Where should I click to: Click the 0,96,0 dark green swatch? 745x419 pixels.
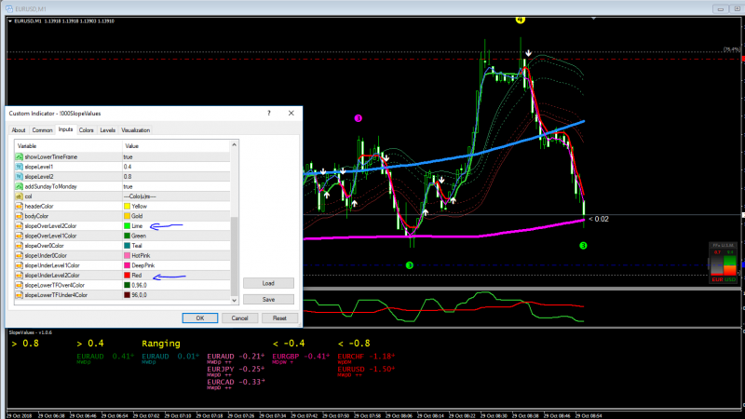click(127, 285)
